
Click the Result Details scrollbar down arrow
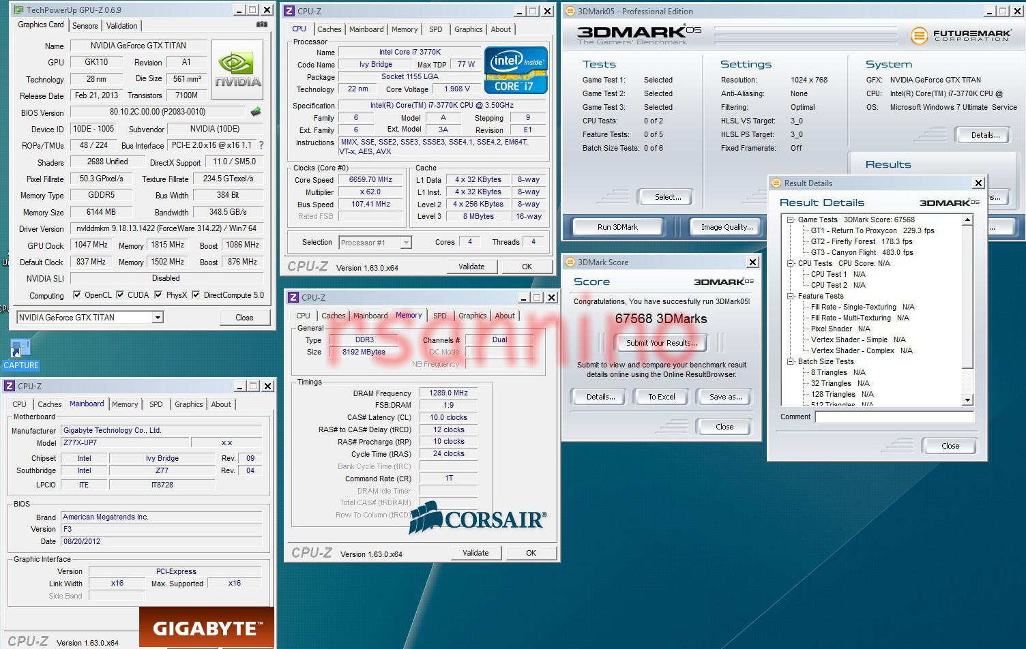[x=967, y=400]
